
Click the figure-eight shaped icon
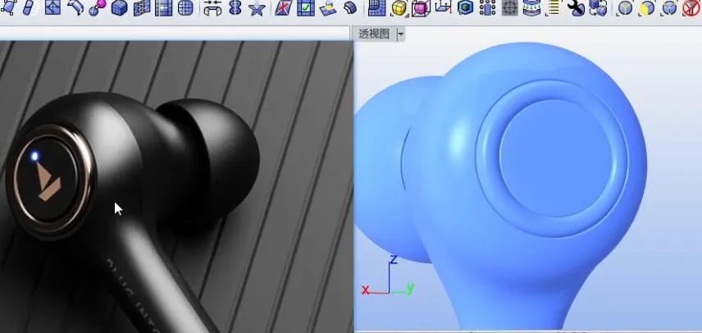pos(235,7)
